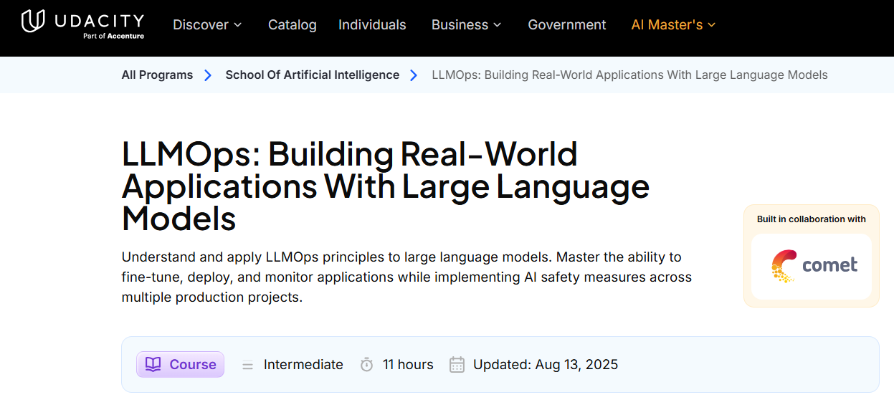Click the stopwatch duration icon
894x410 pixels.
(366, 364)
